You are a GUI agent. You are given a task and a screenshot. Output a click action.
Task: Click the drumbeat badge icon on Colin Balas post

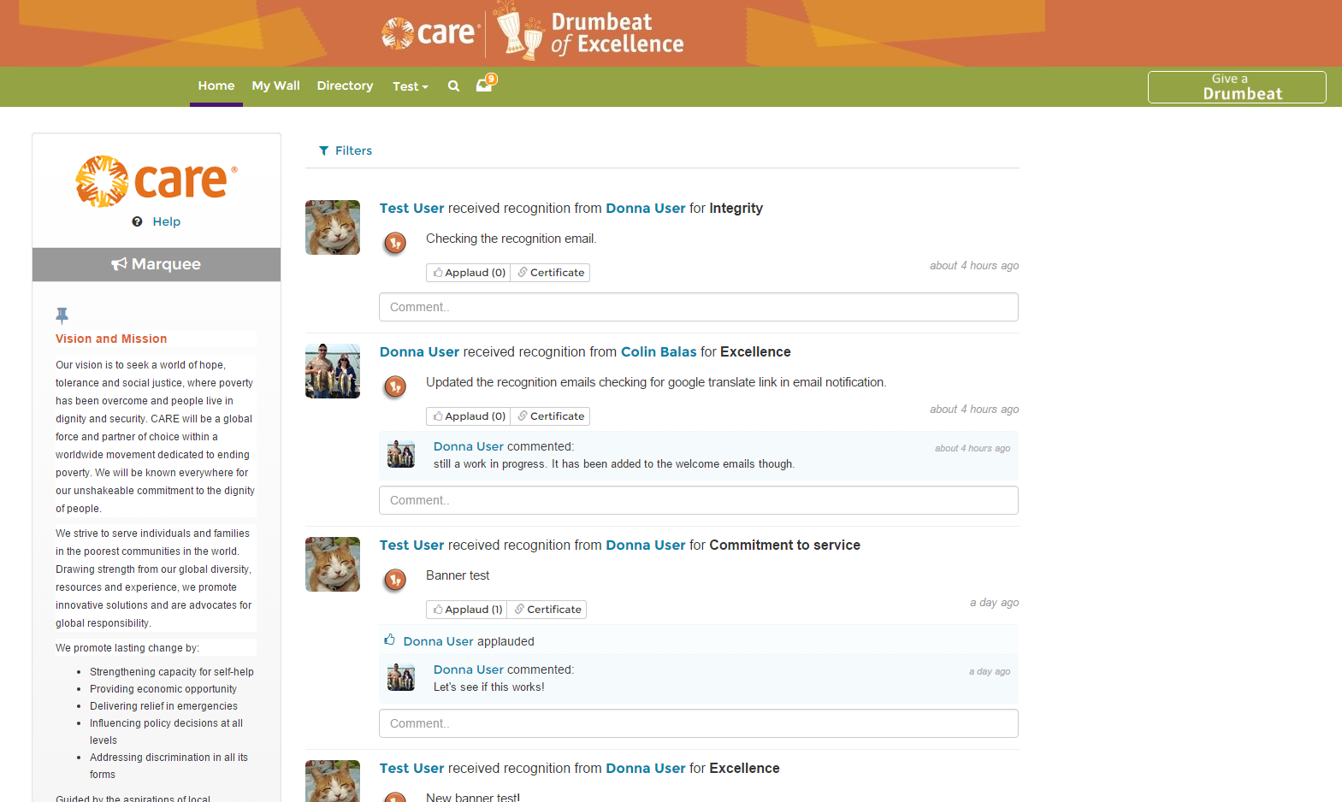point(394,387)
